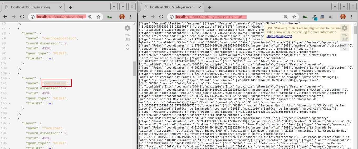Collapse the layer node at line 140
358x149 pixels.
tap(10, 78)
